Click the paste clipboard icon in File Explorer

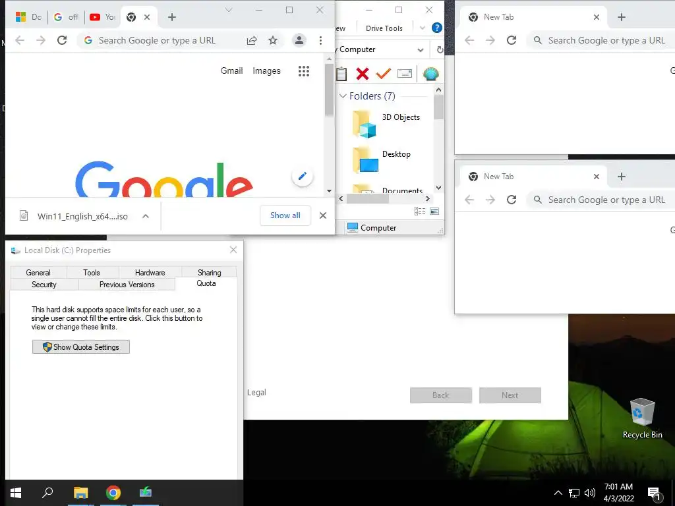tap(341, 74)
